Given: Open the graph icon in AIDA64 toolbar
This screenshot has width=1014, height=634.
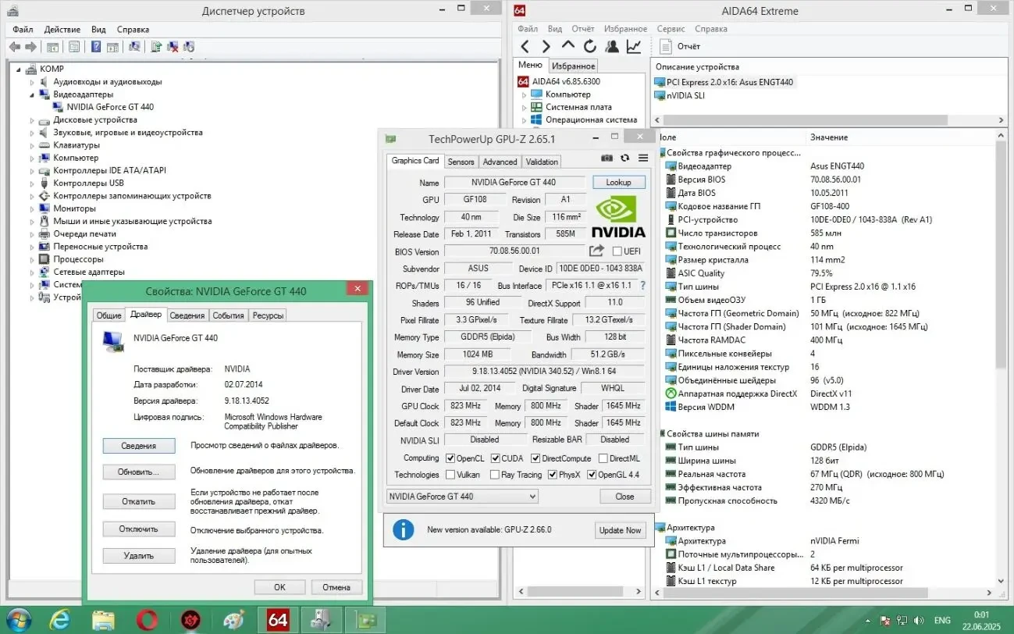Looking at the screenshot, I should pos(634,47).
